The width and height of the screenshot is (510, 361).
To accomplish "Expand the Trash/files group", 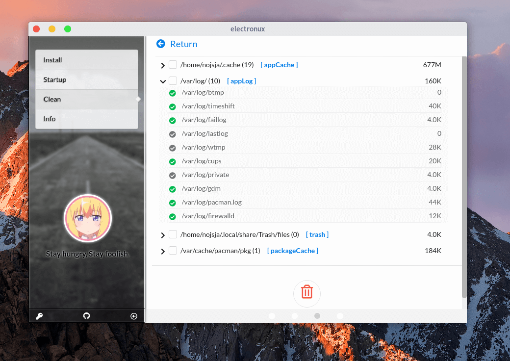I will [x=163, y=235].
